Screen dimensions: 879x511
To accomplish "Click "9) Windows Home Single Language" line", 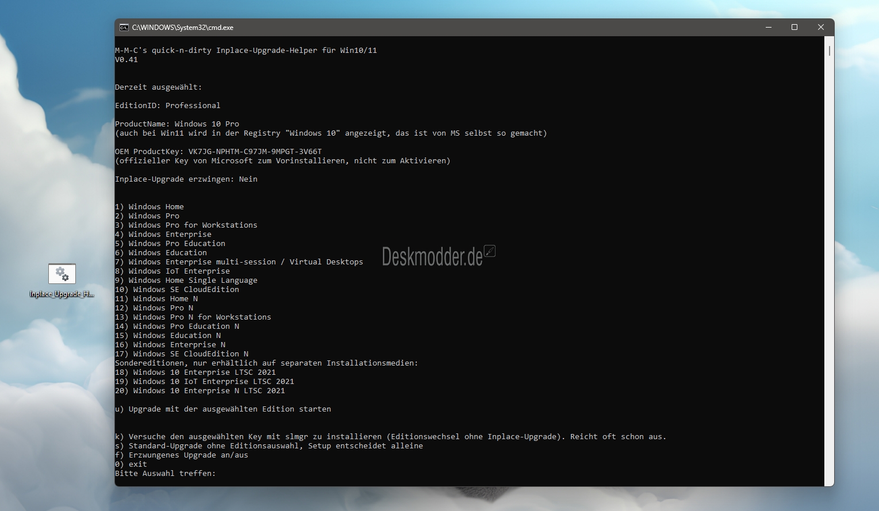I will click(x=186, y=281).
